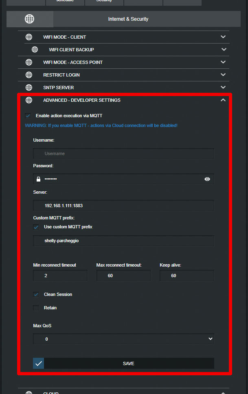Image resolution: width=248 pixels, height=394 pixels.
Task: Toggle Enable action execution via MQTT checkbox
Action: (28, 116)
